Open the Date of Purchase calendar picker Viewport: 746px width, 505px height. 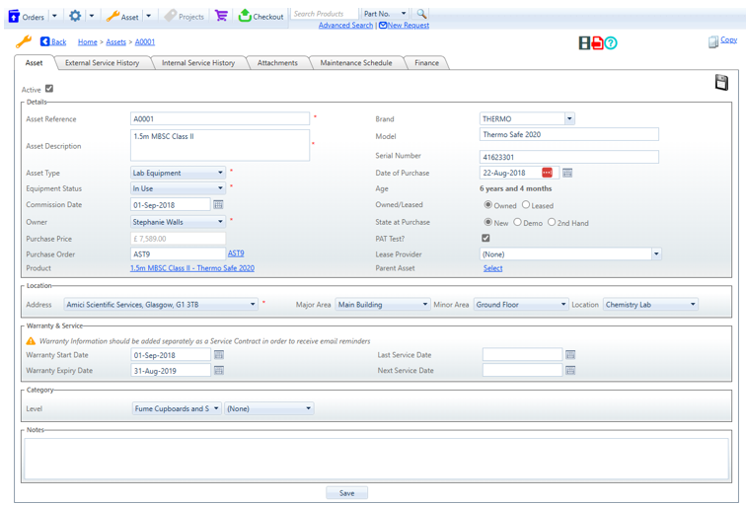pos(567,173)
